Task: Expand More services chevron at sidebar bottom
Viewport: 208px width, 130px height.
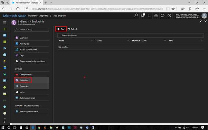Action: click(4, 122)
